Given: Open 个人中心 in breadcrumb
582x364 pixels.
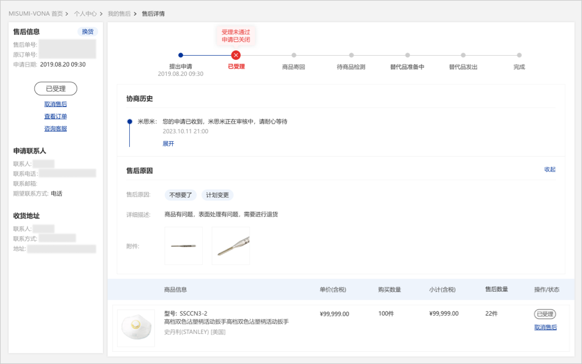Looking at the screenshot, I should pyautogui.click(x=85, y=13).
